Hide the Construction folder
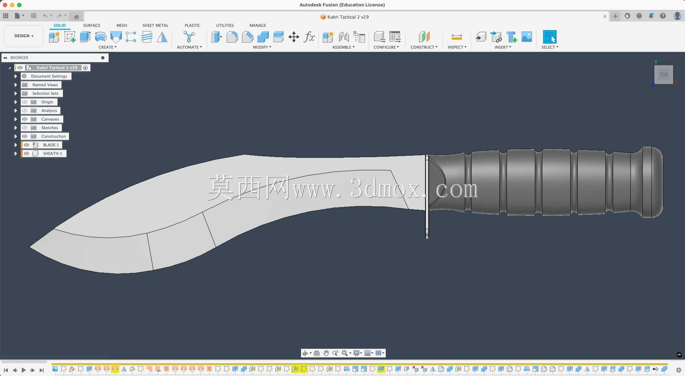This screenshot has height=376, width=685. (25, 136)
